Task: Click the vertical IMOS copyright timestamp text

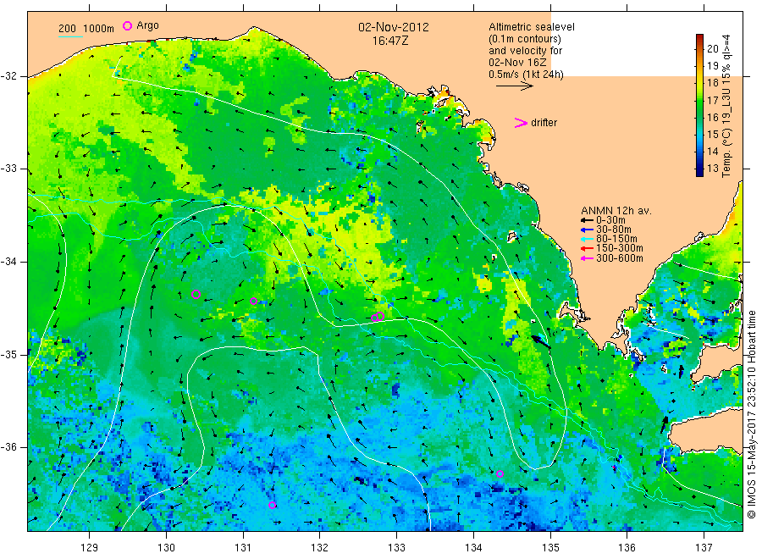Action: coord(751,414)
